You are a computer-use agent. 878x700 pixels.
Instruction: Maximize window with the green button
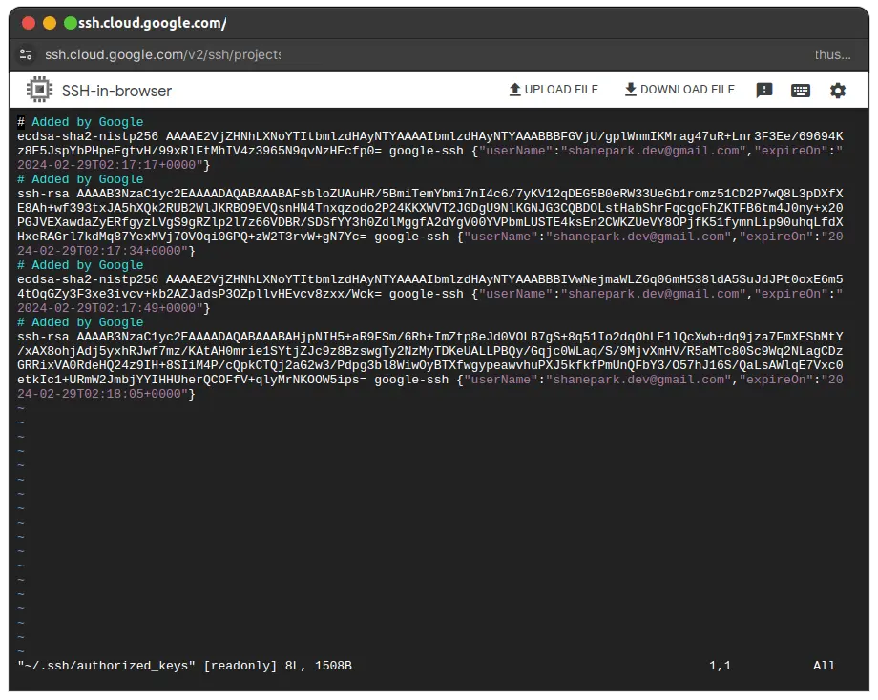pyautogui.click(x=71, y=23)
